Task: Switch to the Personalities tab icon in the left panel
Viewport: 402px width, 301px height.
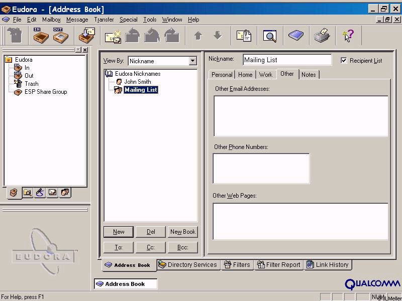Action: tap(65, 193)
